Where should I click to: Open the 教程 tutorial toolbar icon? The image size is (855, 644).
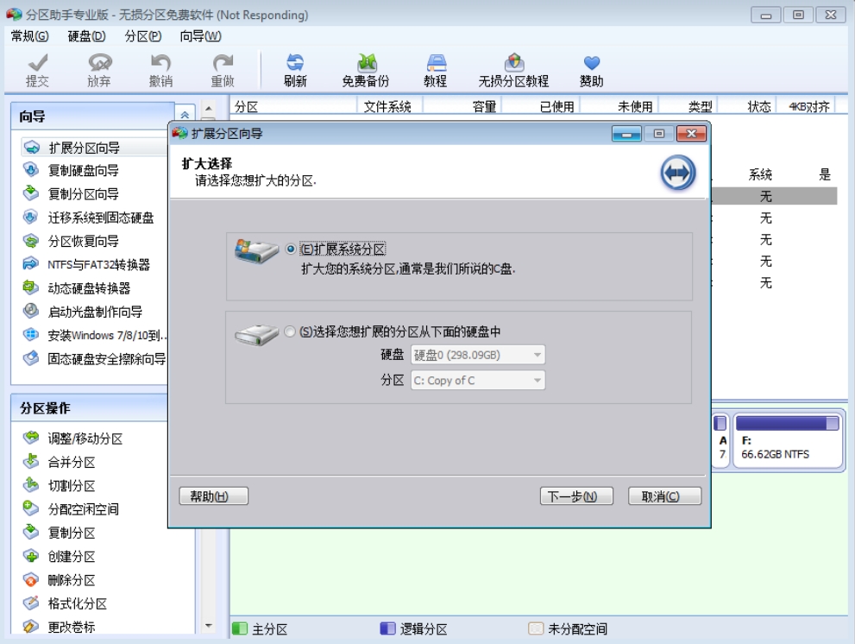click(436, 70)
